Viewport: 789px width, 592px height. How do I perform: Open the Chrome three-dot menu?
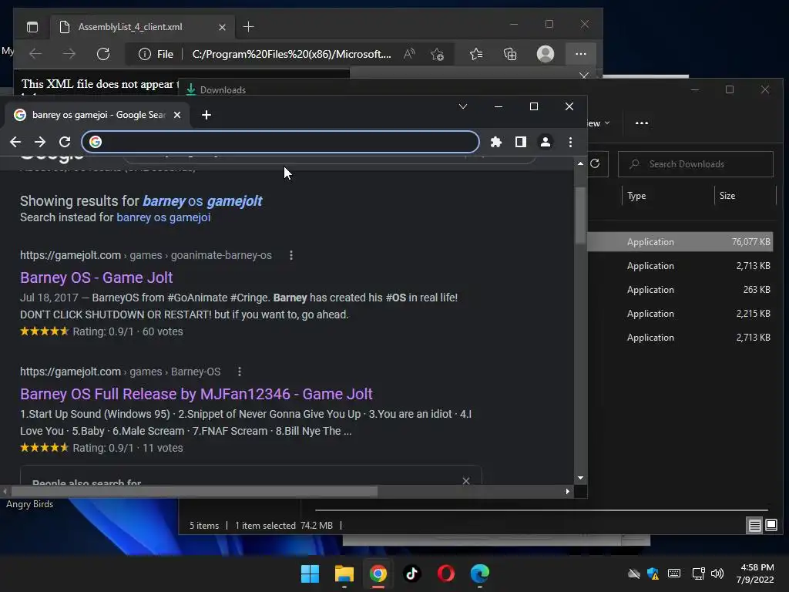pyautogui.click(x=570, y=142)
